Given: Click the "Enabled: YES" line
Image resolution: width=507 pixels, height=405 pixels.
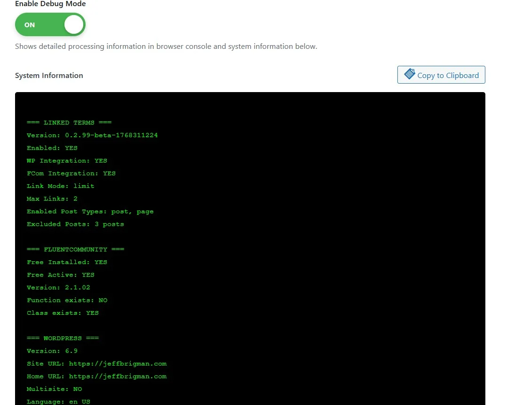Looking at the screenshot, I should tap(52, 148).
